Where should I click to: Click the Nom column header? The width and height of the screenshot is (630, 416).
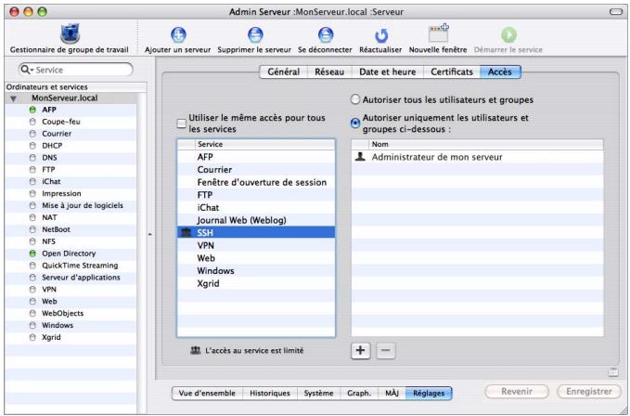click(485, 144)
